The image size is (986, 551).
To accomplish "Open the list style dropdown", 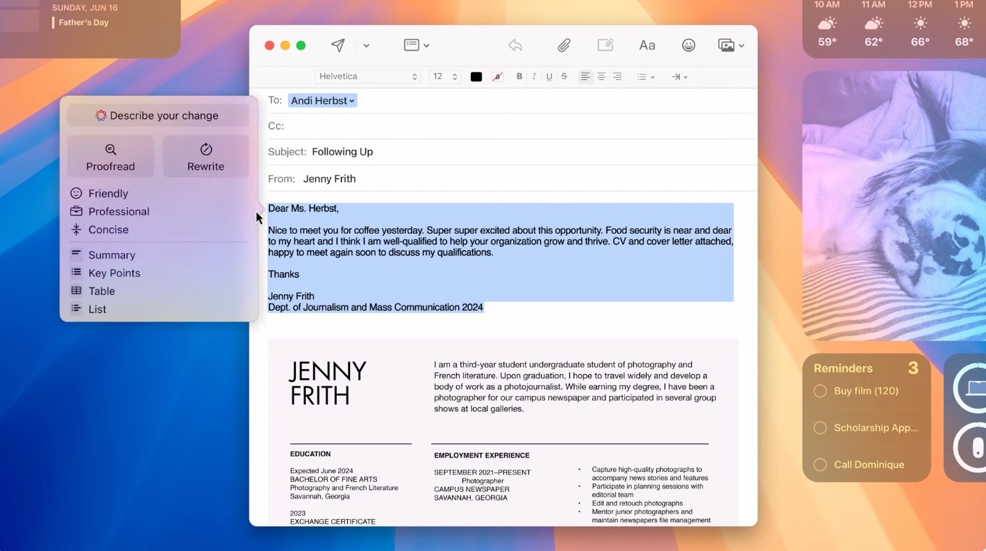I will click(x=645, y=76).
